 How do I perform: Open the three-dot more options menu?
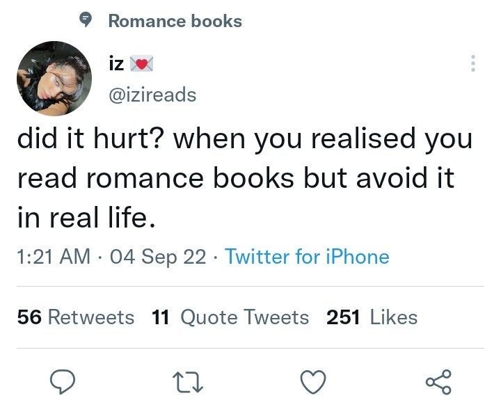coord(473,63)
